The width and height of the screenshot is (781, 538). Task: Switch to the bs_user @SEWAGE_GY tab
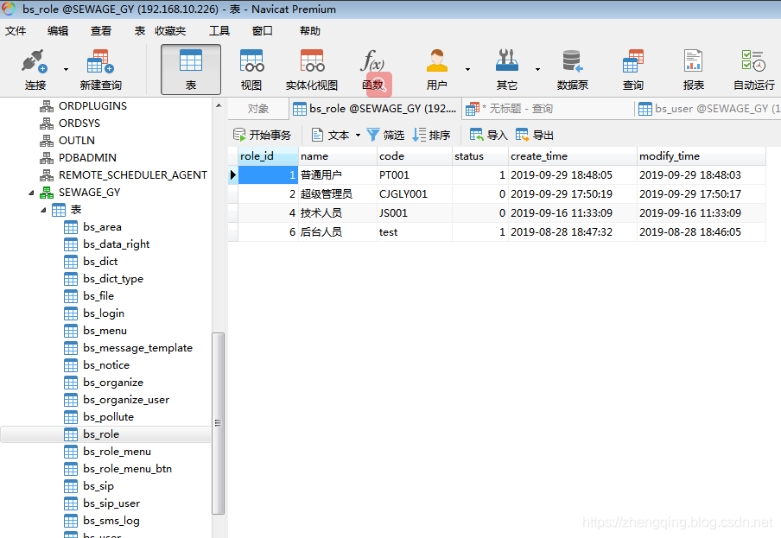pos(708,109)
